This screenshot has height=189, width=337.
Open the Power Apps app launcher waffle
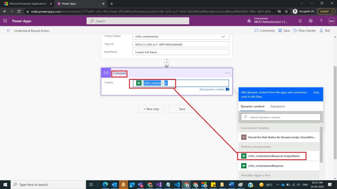click(5, 21)
